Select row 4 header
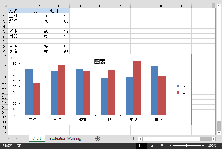 click(4, 26)
